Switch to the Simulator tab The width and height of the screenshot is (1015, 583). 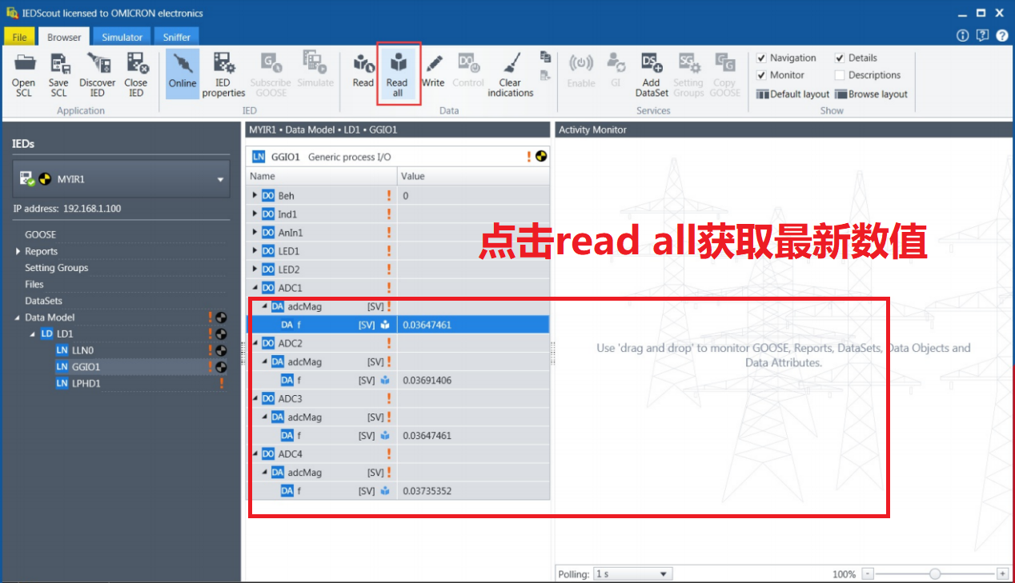point(122,37)
